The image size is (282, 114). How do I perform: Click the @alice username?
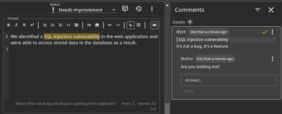(187, 59)
